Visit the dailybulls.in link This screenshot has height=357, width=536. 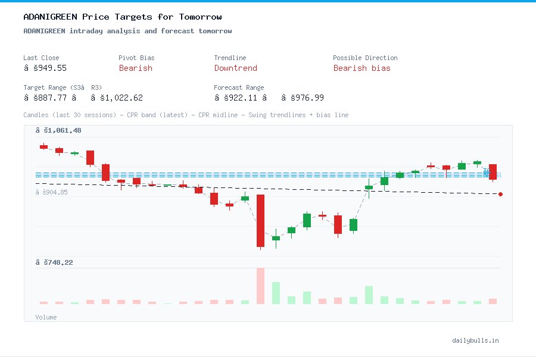tap(476, 340)
